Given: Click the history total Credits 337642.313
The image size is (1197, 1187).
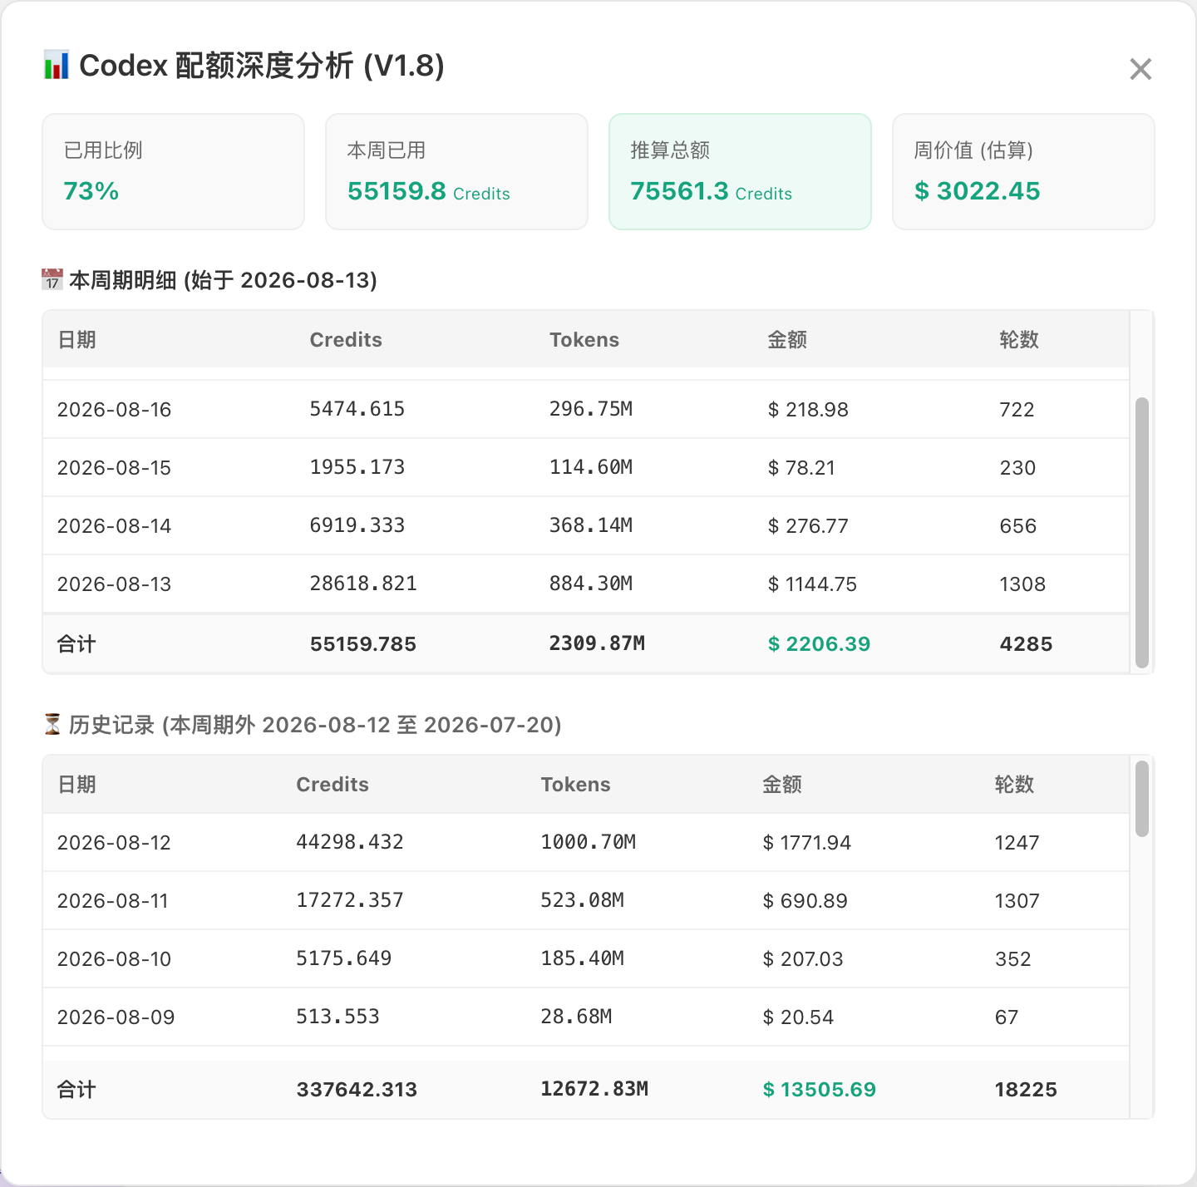Looking at the screenshot, I should tap(357, 1090).
